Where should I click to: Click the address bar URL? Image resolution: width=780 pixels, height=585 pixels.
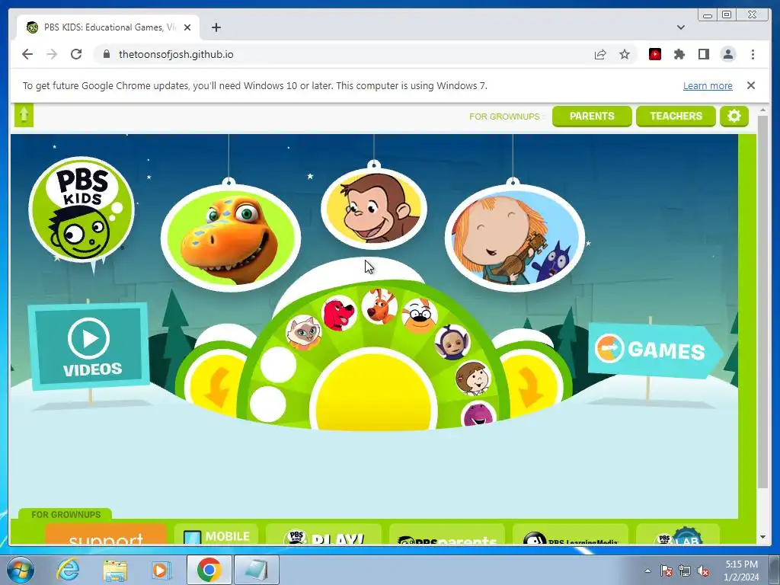pyautogui.click(x=176, y=54)
